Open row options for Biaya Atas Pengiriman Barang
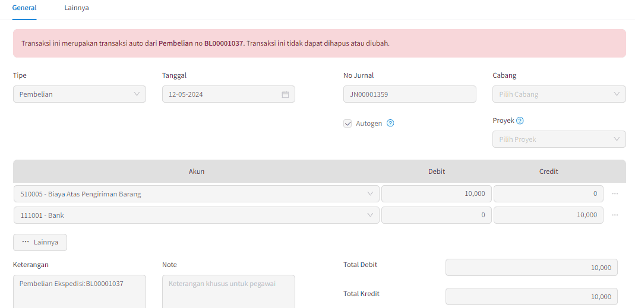Image resolution: width=635 pixels, height=308 pixels. pos(615,194)
